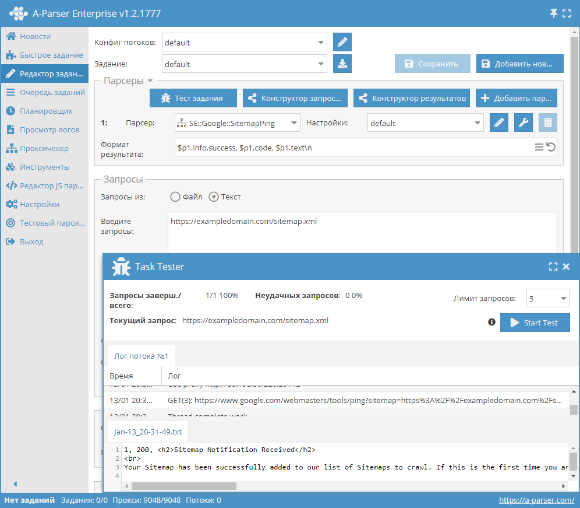Screen dimensions: 580x508
Task: Open Проксичекер from the sidebar
Action: (44, 148)
